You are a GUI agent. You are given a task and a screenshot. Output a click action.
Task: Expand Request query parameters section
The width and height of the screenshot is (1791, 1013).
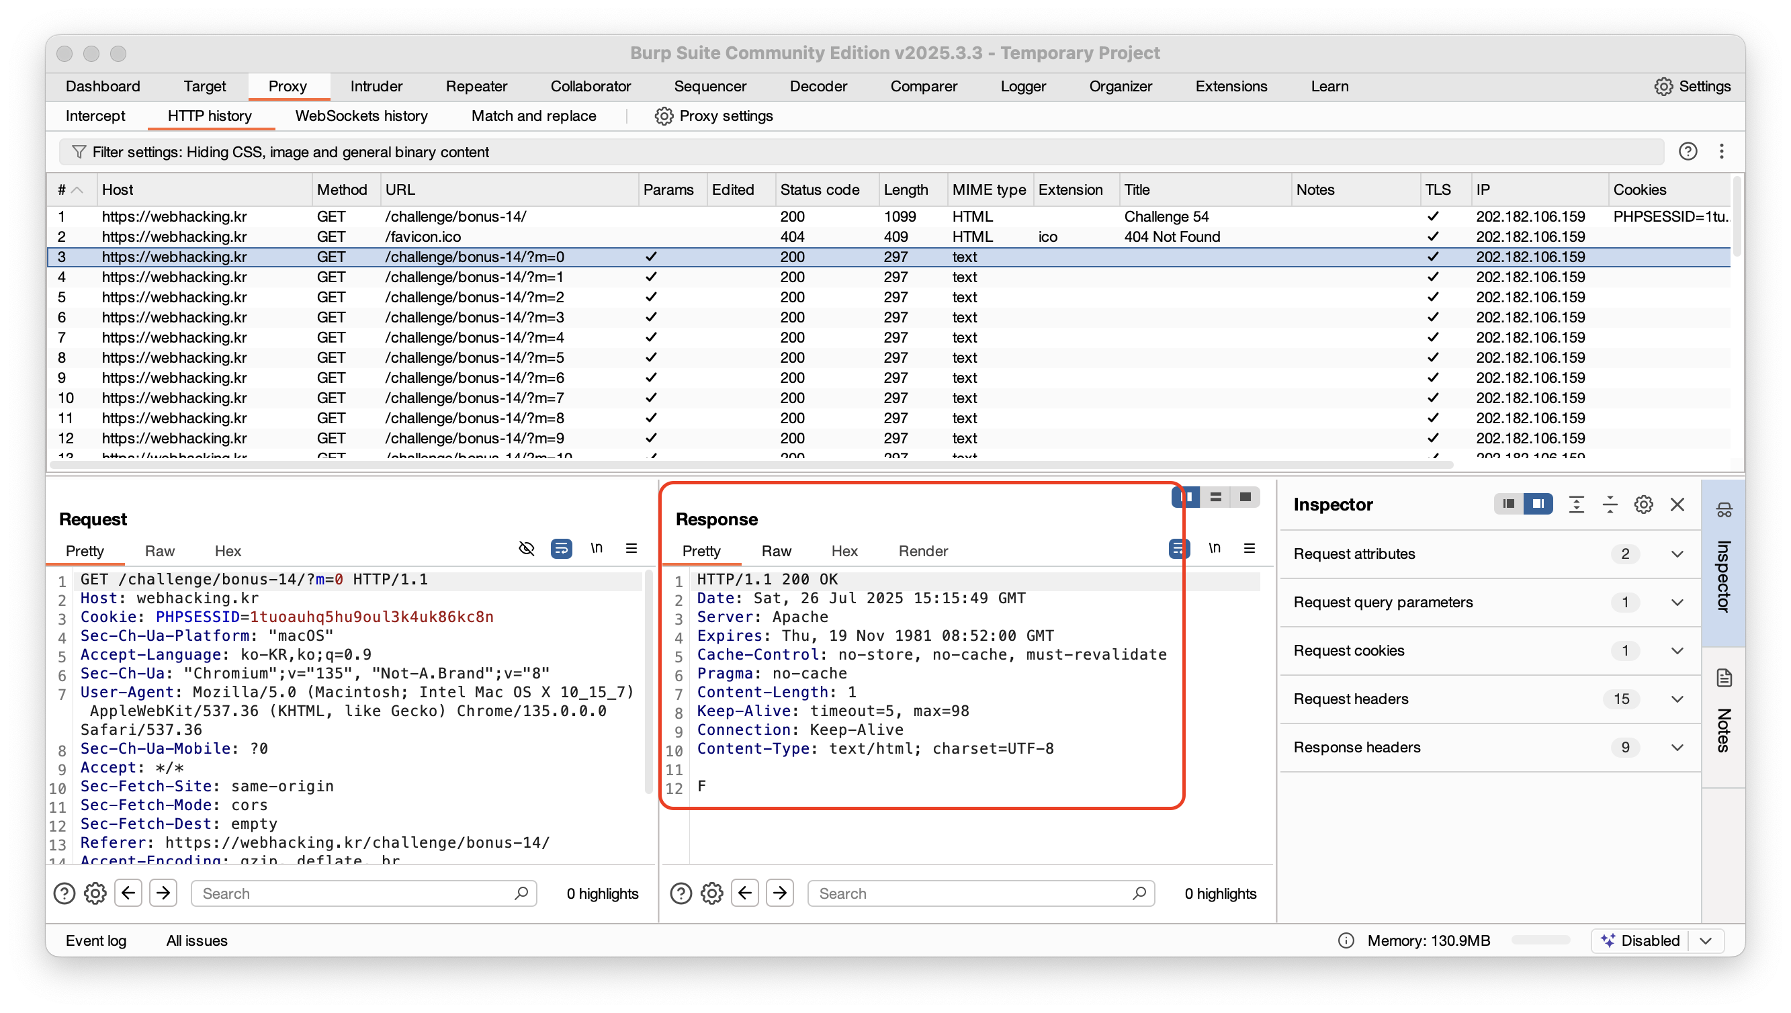pos(1677,603)
